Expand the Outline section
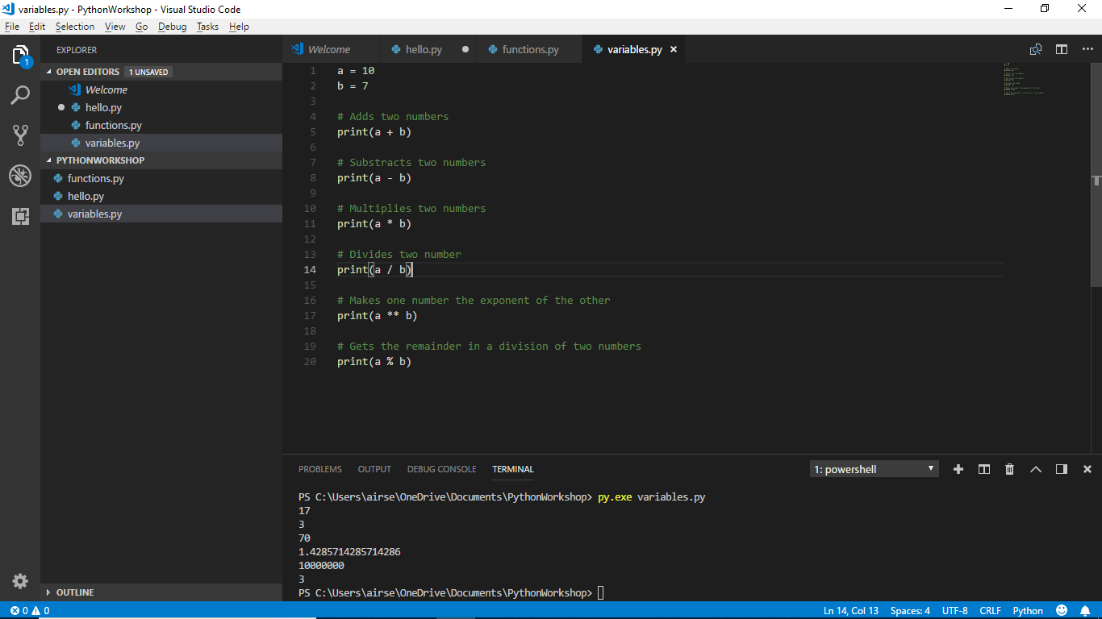 click(x=161, y=592)
